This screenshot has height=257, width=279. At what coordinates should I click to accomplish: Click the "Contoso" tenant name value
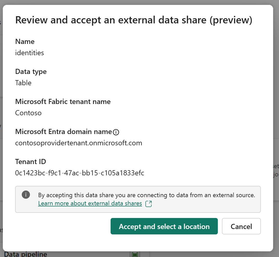[x=28, y=113]
